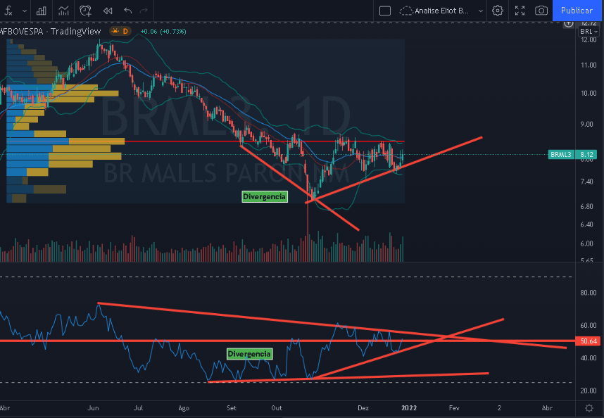Expand the chevron next to fx indicators

[x=25, y=11]
